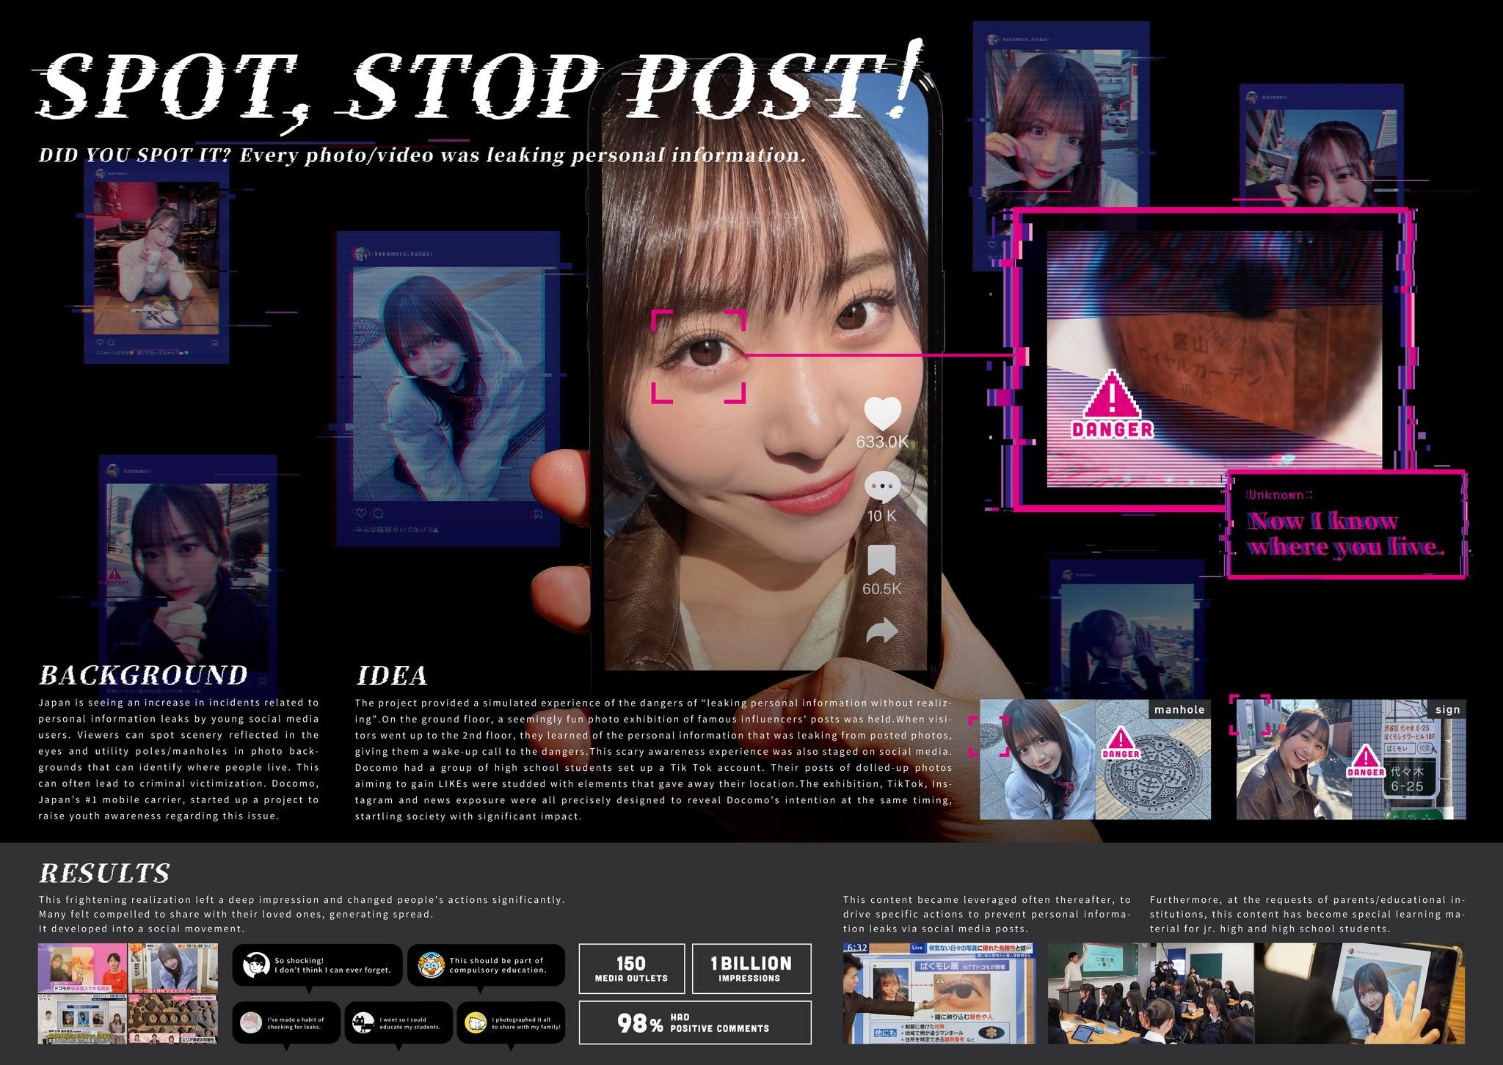1503x1065 pixels.
Task: Click the DANGER icon on the sign image
Action: pyautogui.click(x=1366, y=761)
